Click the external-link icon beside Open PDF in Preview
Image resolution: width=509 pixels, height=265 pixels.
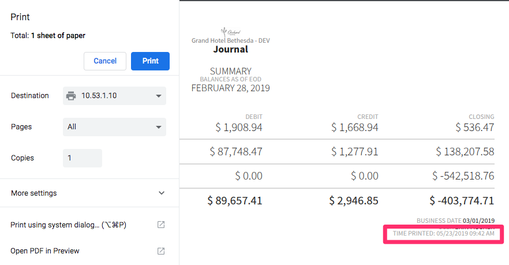pyautogui.click(x=161, y=251)
